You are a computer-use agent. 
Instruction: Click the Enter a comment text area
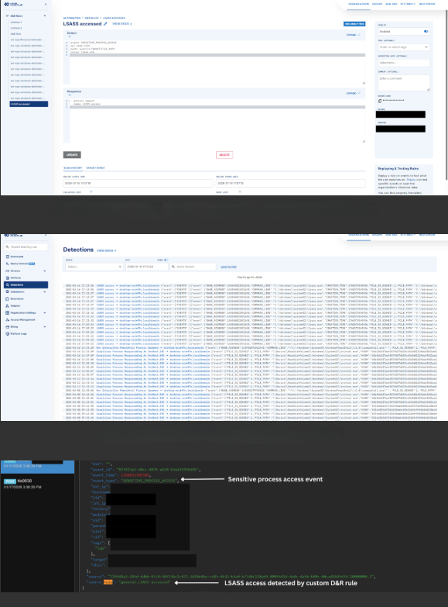click(x=404, y=83)
